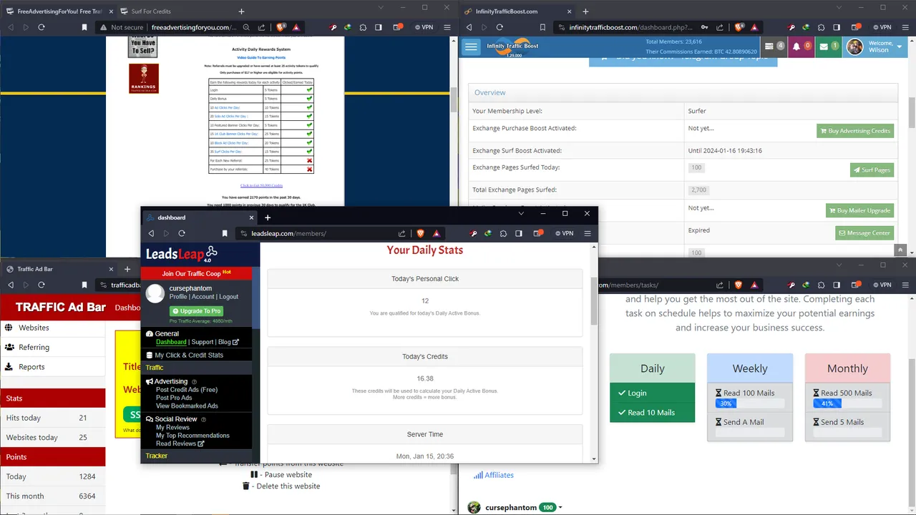Open the tab search chevron in FreeAdvertisingForYou window
The width and height of the screenshot is (916, 515).
coord(382,7)
